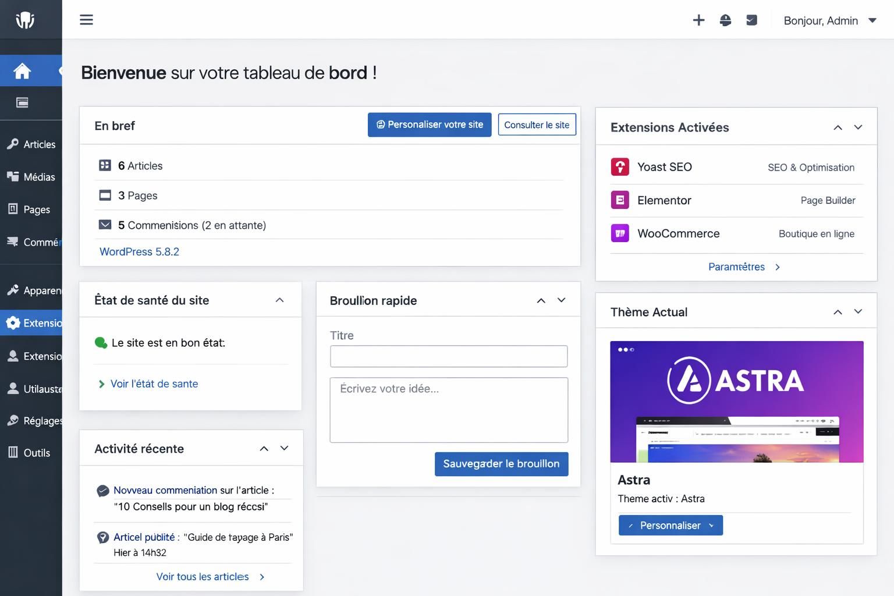Click the WordPress logo in the sidebar
Image resolution: width=894 pixels, height=596 pixels.
coord(24,20)
